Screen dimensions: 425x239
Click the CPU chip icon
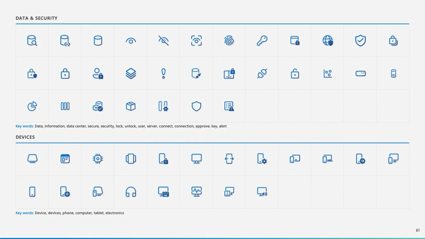point(98,159)
